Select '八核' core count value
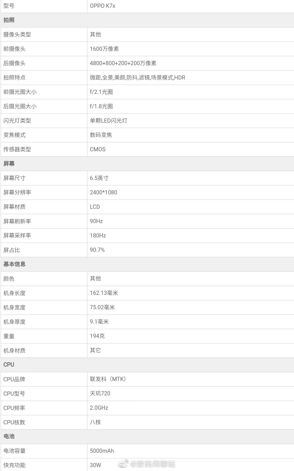Image resolution: width=294 pixels, height=471 pixels. [x=95, y=422]
